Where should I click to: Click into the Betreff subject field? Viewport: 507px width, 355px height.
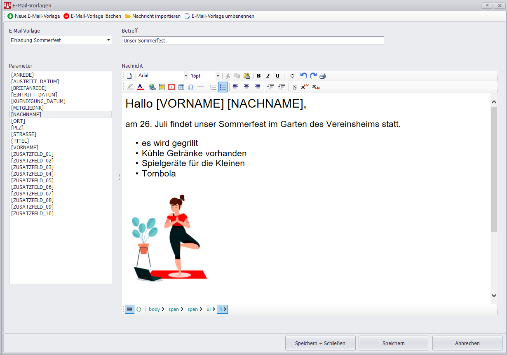(253, 40)
